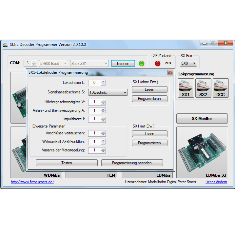This screenshot has height=235, width=235.
Task: Click the Testen button
Action: coord(67,163)
